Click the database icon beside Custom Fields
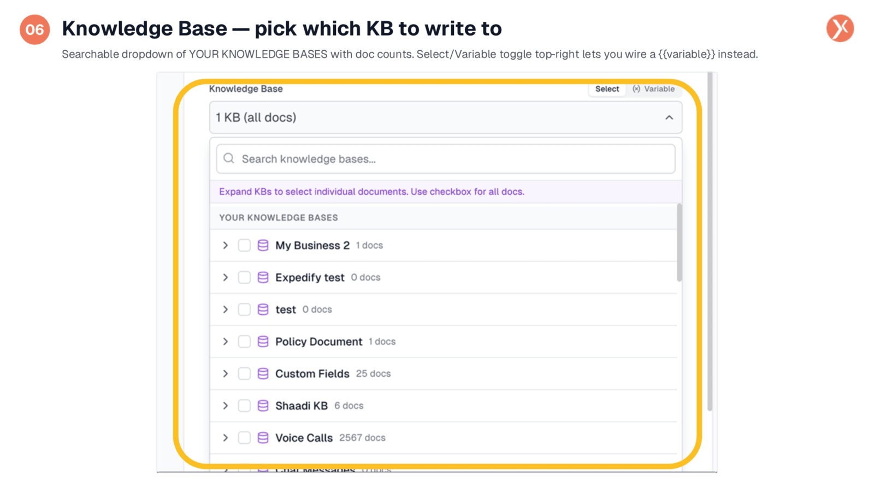This screenshot has width=874, height=492. click(x=263, y=374)
